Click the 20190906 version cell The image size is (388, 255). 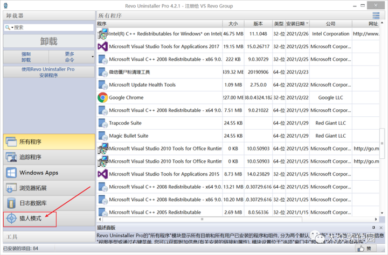258,72
